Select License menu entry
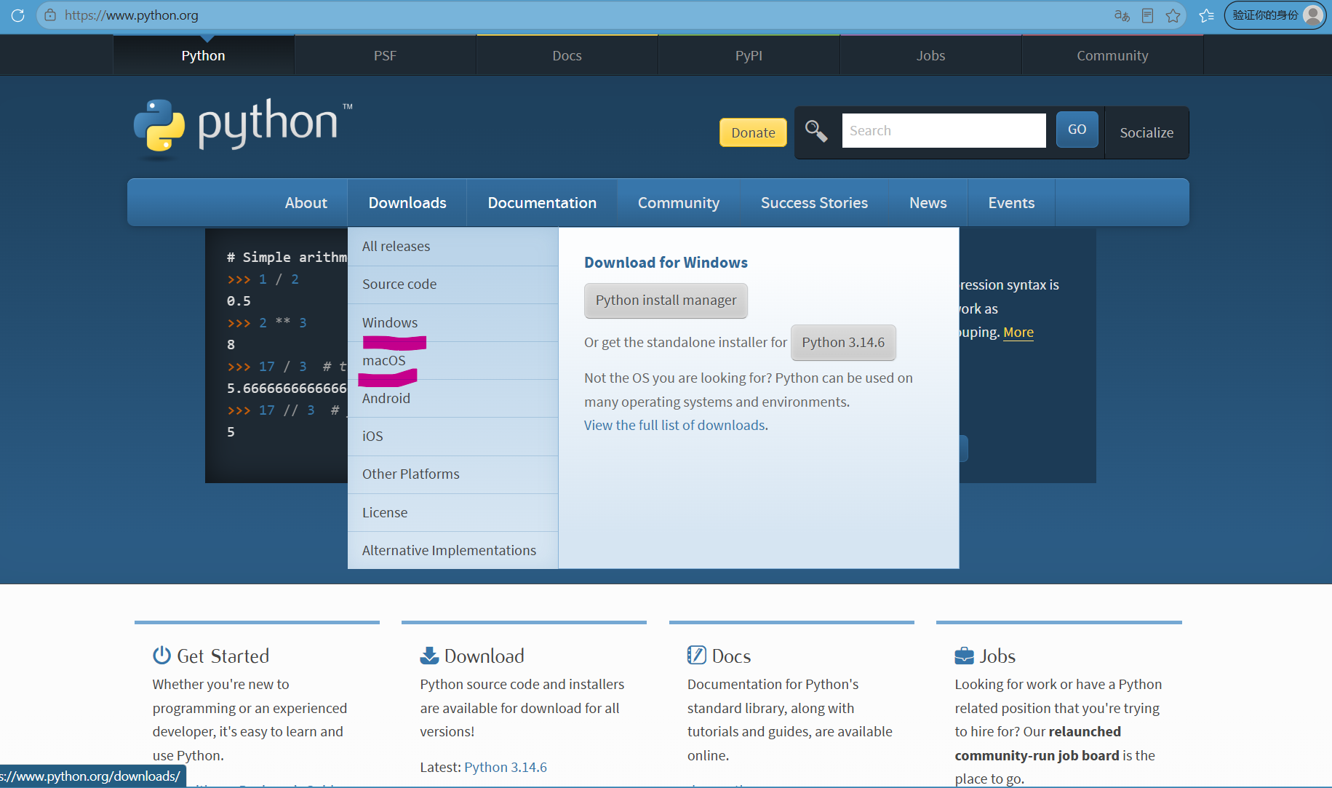This screenshot has height=788, width=1332. [x=452, y=513]
